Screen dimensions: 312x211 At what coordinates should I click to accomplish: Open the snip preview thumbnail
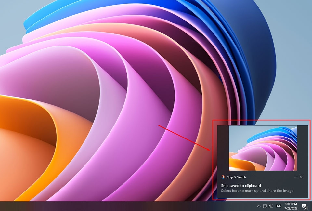263,148
